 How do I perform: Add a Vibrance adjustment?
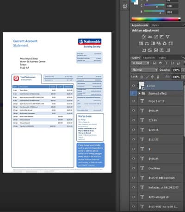click(x=167, y=36)
